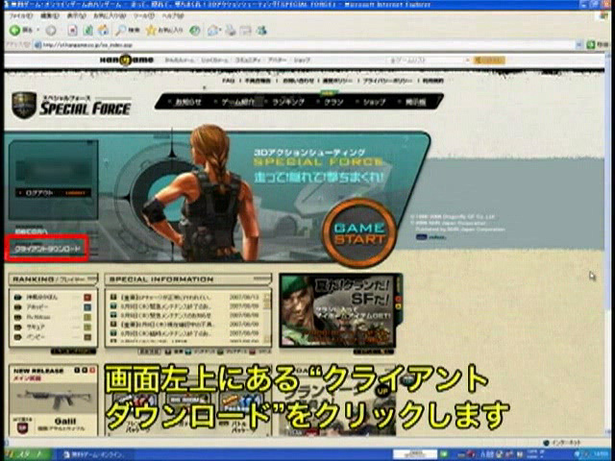The height and width of the screenshot is (461, 615).
Task: Click the Hangame logo
Action: (x=126, y=60)
